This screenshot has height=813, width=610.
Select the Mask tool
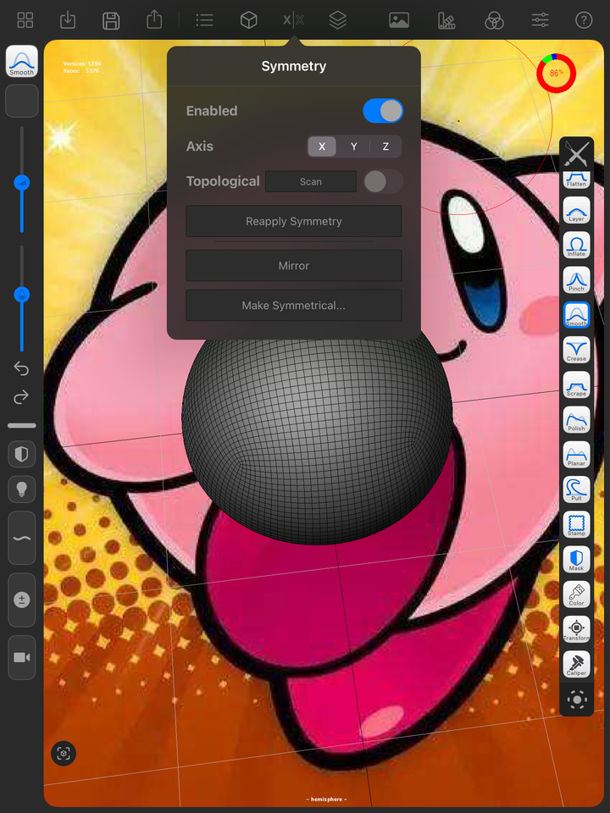coord(576,560)
